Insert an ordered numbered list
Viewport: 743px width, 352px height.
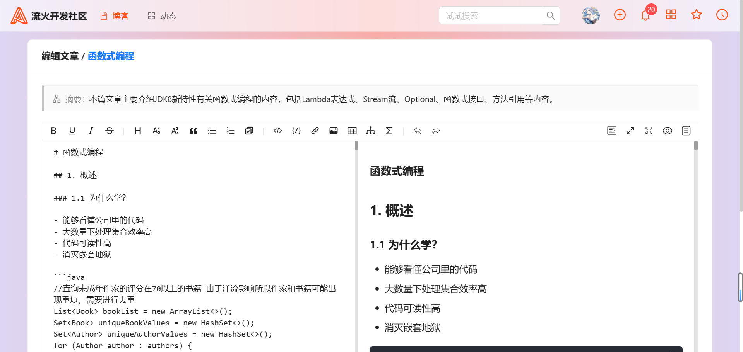click(x=231, y=131)
